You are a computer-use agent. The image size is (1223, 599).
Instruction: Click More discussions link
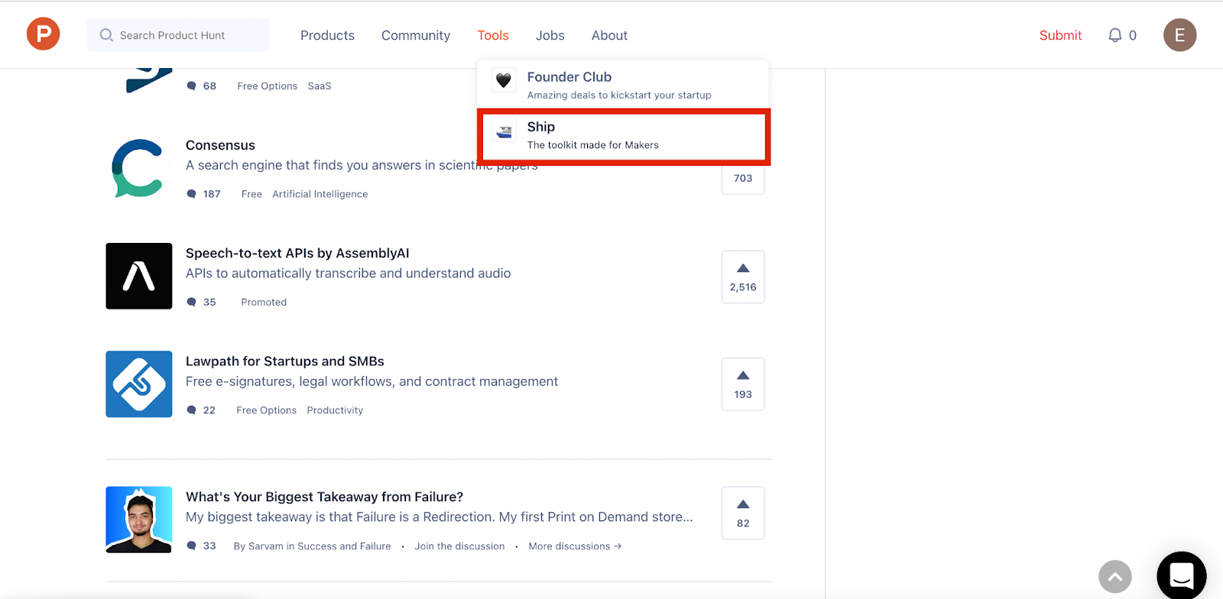click(x=575, y=546)
